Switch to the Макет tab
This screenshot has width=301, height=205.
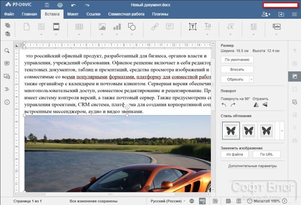pyautogui.click(x=73, y=14)
